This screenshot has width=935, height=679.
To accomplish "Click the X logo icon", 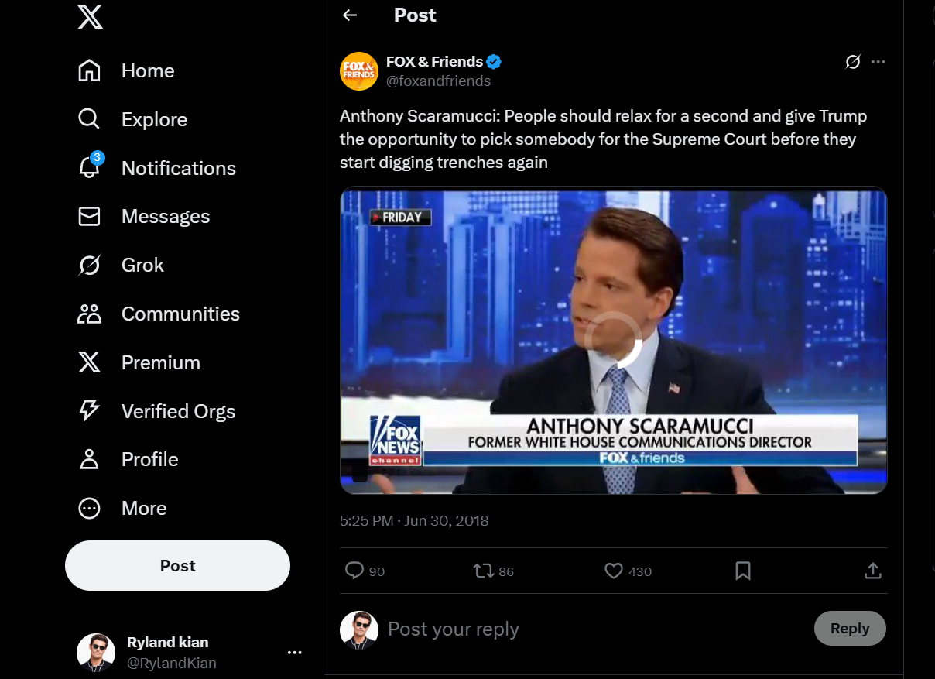I will [90, 16].
